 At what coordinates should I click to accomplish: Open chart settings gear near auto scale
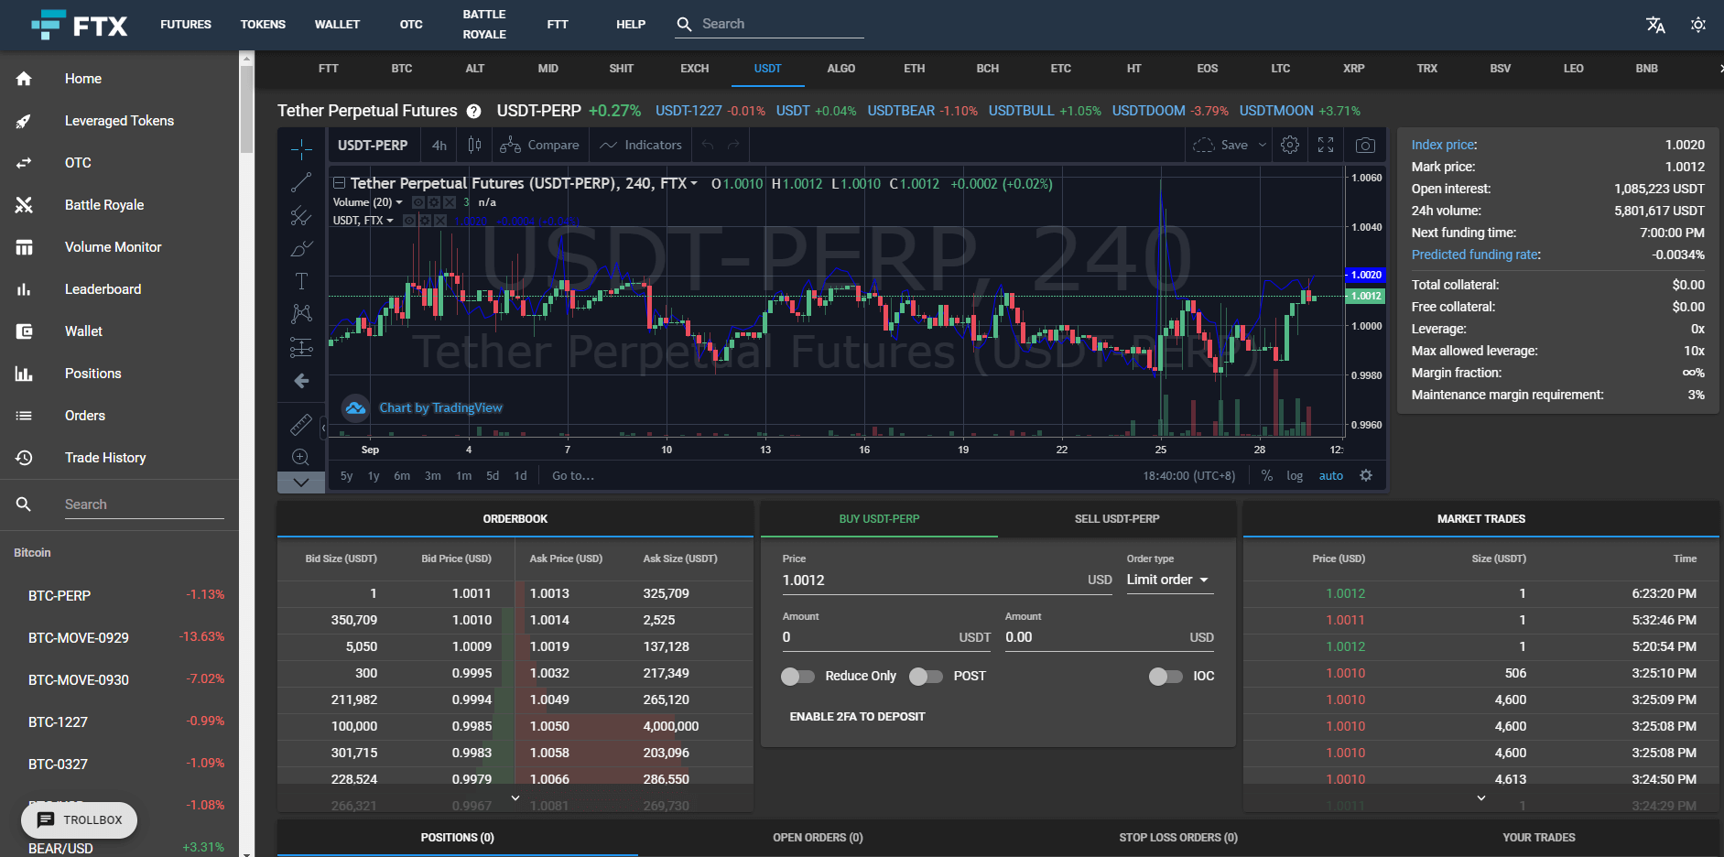point(1366,475)
